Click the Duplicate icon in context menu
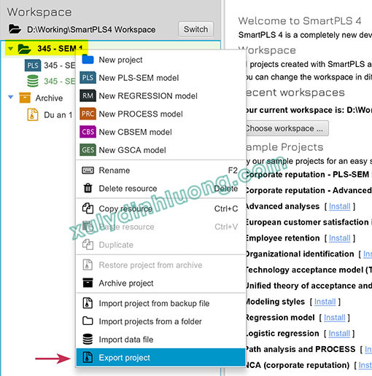372x376 pixels. [x=88, y=244]
